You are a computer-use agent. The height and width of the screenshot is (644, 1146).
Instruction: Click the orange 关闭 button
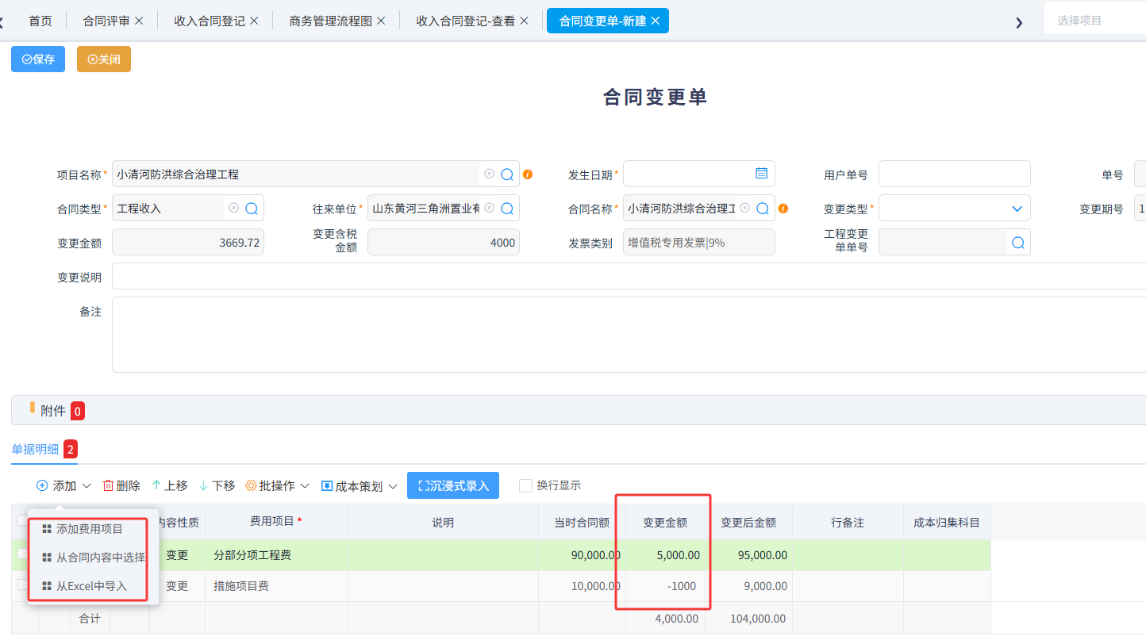pos(104,59)
